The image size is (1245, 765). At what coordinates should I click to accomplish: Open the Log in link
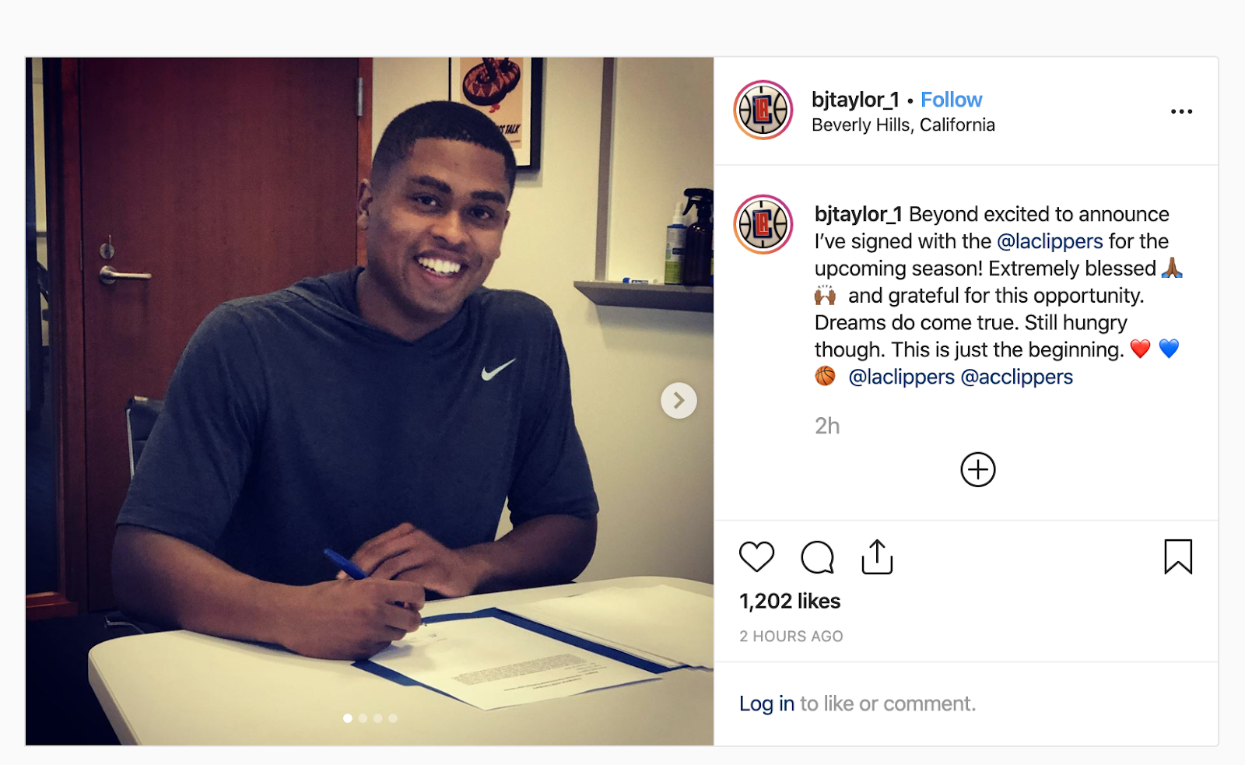point(766,704)
